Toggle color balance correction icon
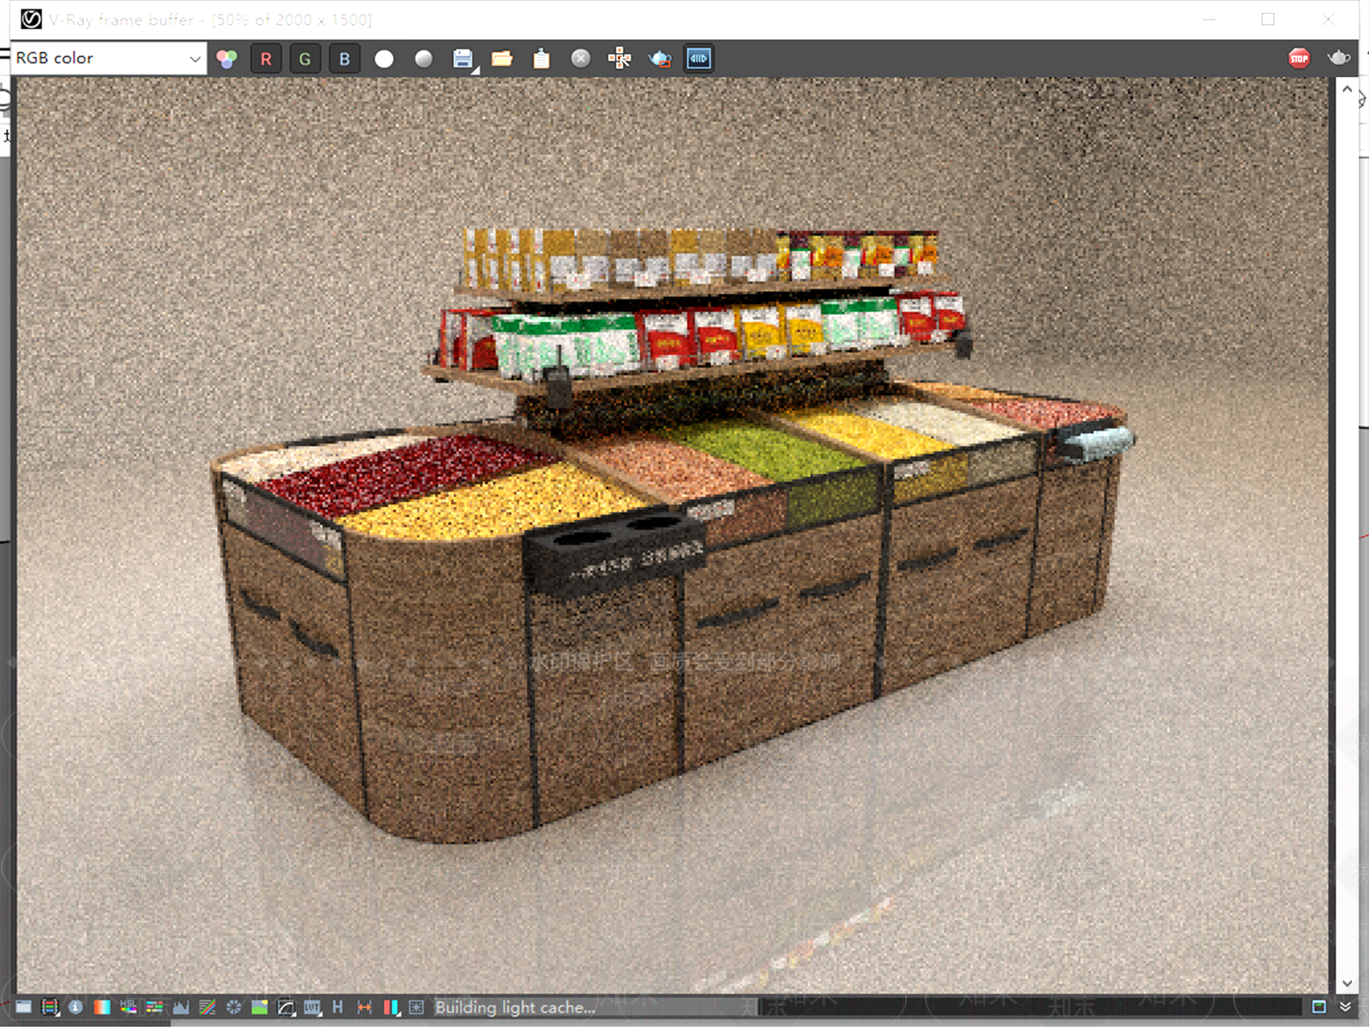 [155, 1007]
